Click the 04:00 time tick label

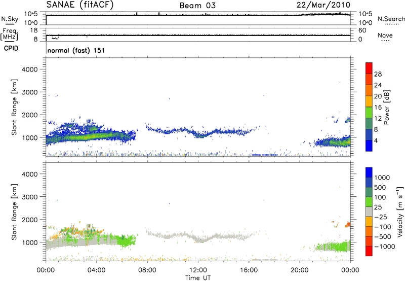point(96,270)
